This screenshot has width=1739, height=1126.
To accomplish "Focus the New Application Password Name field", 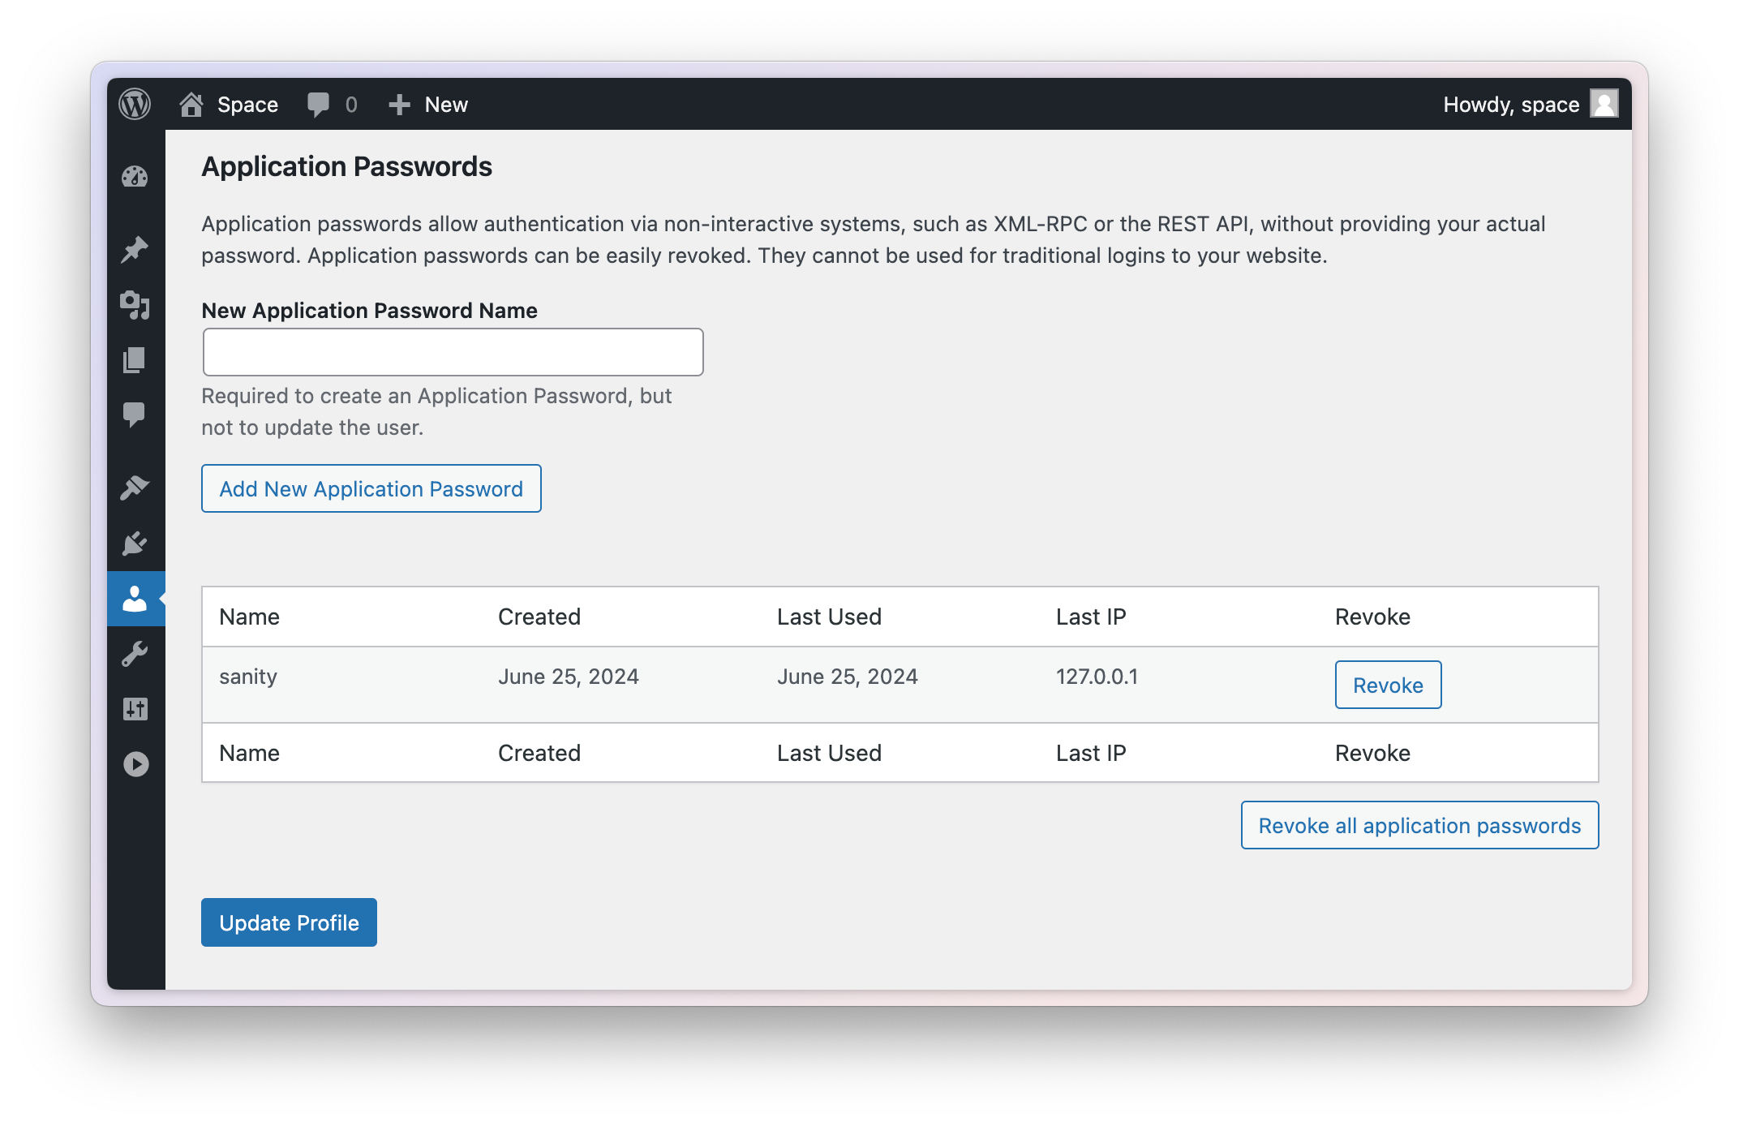I will coord(453,352).
